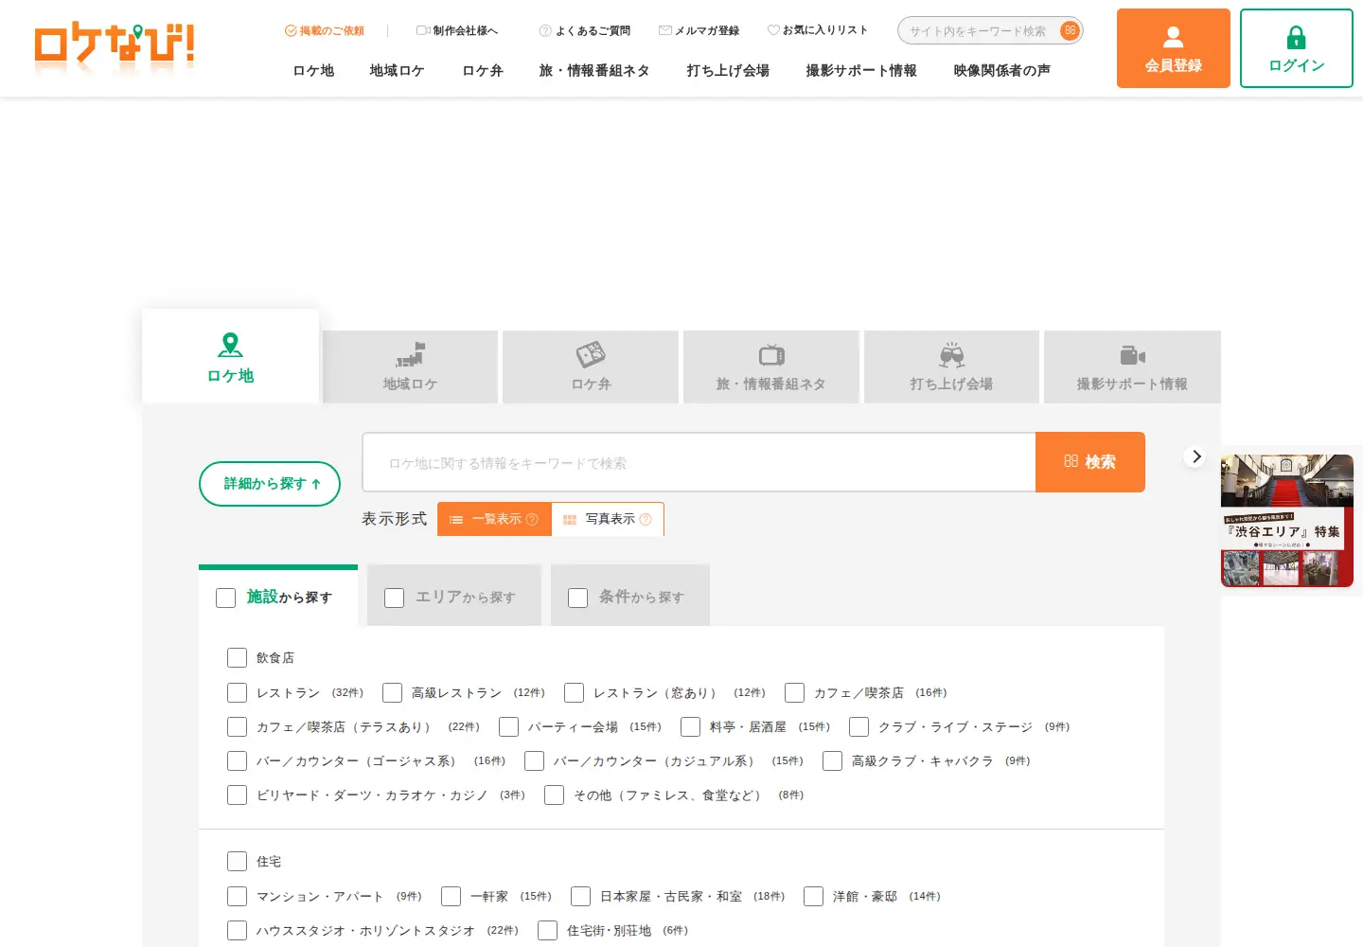Collapse the 詳細から探す panel
This screenshot has width=1363, height=947.
(270, 484)
